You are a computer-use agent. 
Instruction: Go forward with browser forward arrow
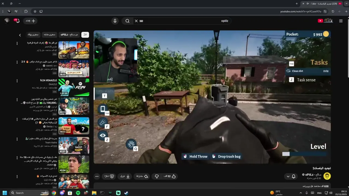point(339,11)
